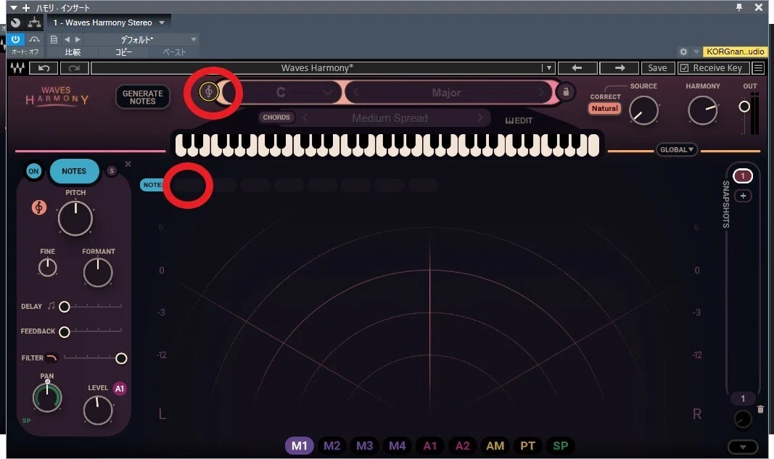Click the delay note sync icon
This screenshot has height=459, width=774.
click(51, 306)
